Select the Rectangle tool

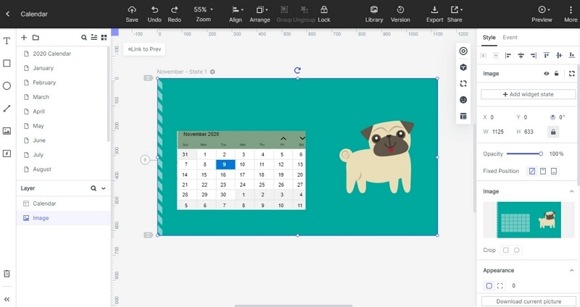(7, 63)
